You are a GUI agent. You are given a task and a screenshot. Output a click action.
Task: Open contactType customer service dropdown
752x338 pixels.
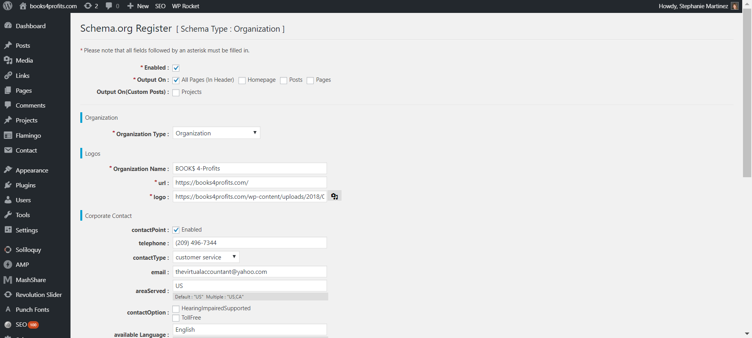[206, 257]
